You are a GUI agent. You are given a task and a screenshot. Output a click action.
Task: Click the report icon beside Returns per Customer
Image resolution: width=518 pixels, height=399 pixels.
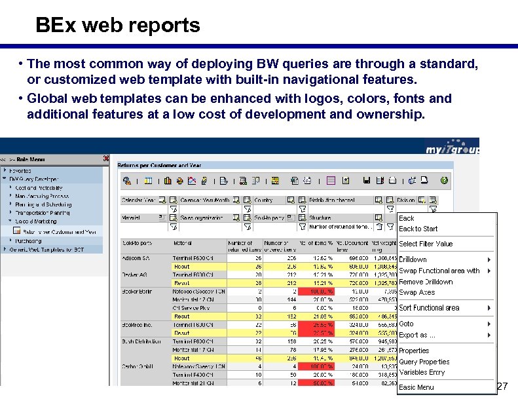(x=17, y=231)
